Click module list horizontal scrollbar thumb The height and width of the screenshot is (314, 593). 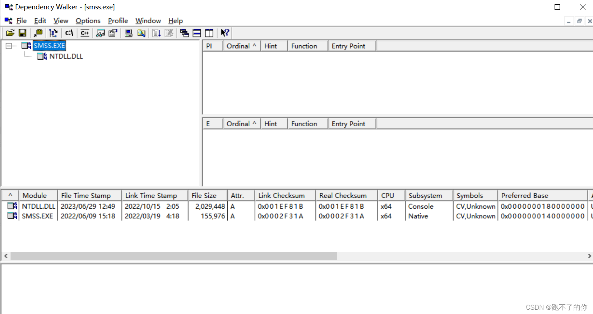tap(174, 256)
